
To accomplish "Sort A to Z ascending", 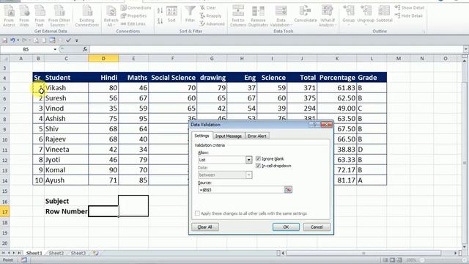I will [x=160, y=11].
